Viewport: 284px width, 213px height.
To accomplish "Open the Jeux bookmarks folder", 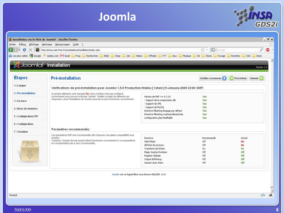I will tap(173, 56).
